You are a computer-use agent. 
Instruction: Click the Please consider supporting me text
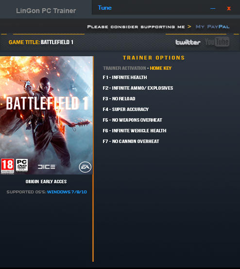point(136,27)
